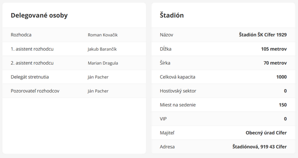
Task: Click Ján Pacher in Delegát stretnutia row
Action: coord(98,77)
